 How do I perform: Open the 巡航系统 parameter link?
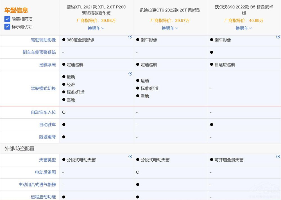click(x=47, y=65)
